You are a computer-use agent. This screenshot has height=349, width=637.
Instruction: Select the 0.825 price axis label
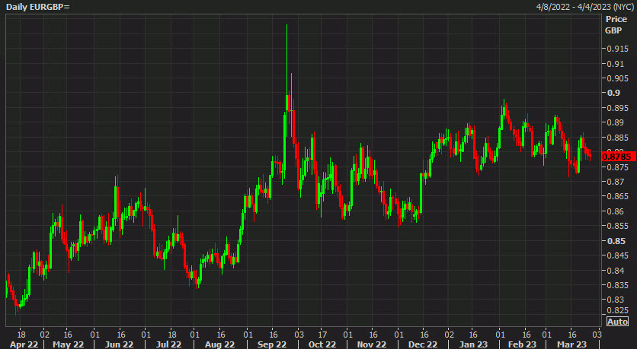[x=616, y=310]
